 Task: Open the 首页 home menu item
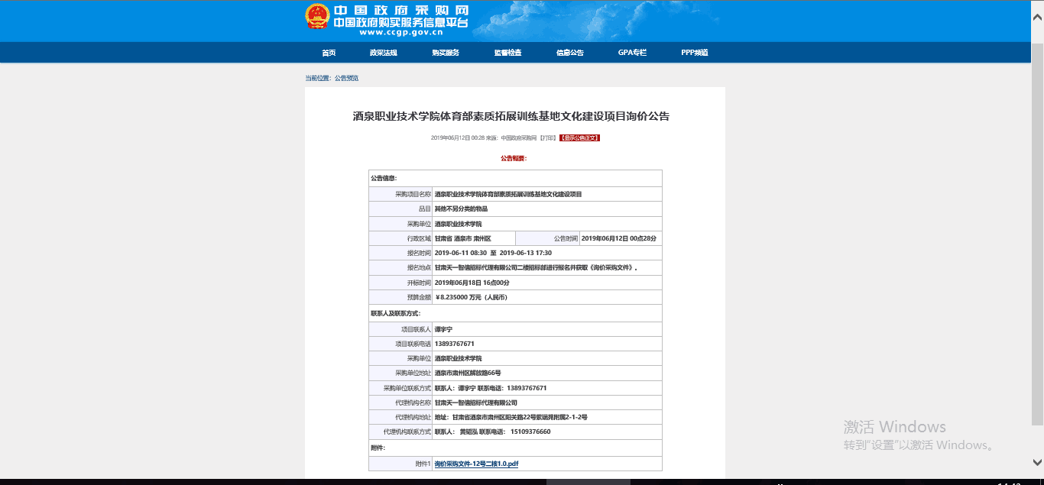329,53
